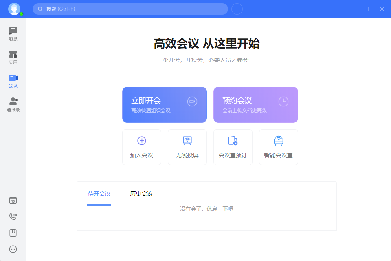Click the user avatar profile picture
The image size is (391, 261).
pos(14,9)
